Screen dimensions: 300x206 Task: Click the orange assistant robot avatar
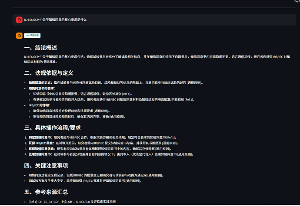[19, 36]
